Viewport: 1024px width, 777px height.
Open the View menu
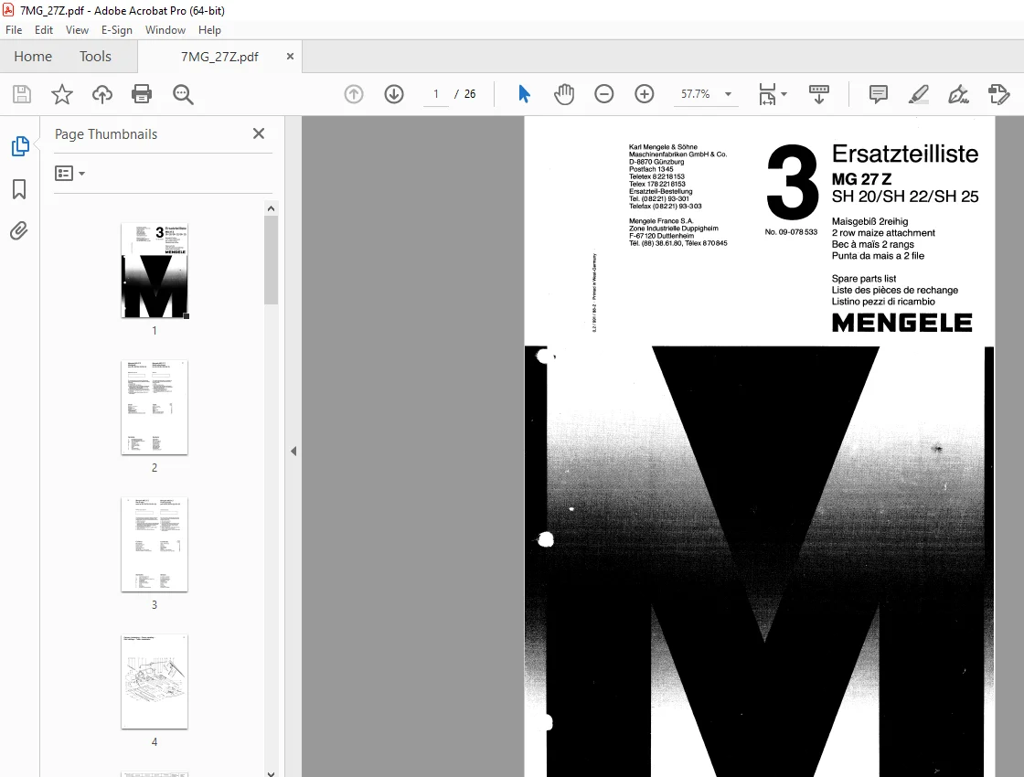click(77, 30)
